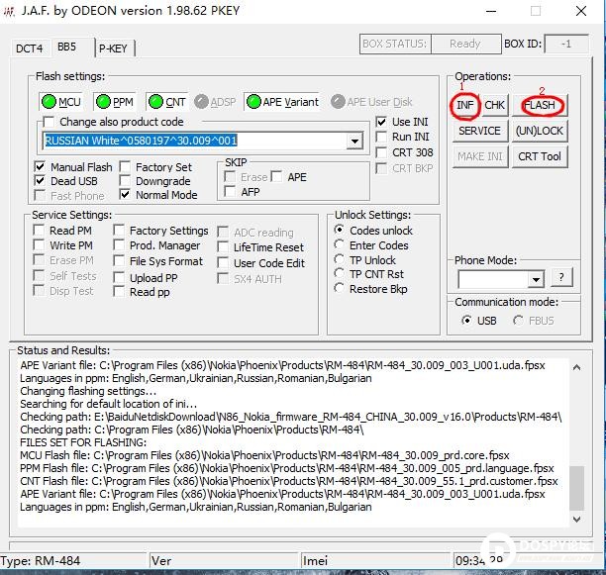Enable User Code Edit checkbox
This screenshot has height=575, width=606.
pyautogui.click(x=223, y=263)
